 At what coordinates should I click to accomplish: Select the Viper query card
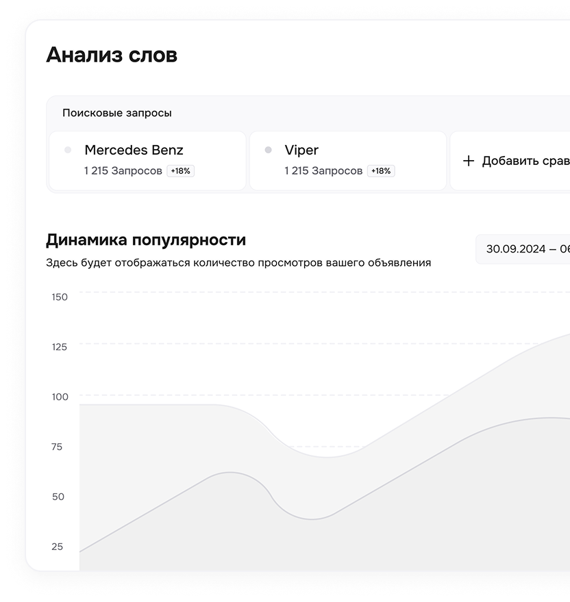coord(348,161)
